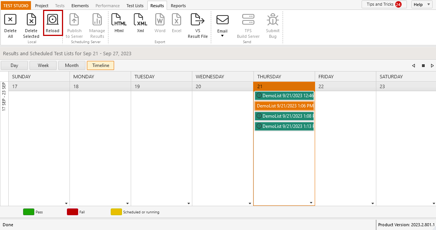Expand Monday 18 column arrow
This screenshot has width=436, height=230.
click(x=127, y=204)
